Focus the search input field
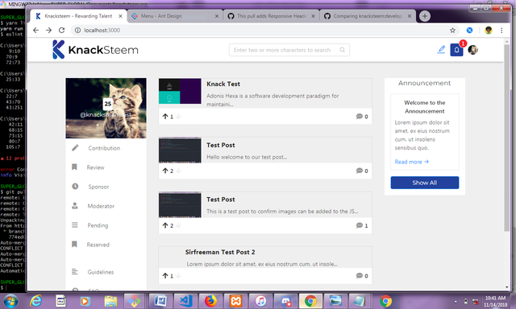The image size is (516, 309). (x=289, y=50)
